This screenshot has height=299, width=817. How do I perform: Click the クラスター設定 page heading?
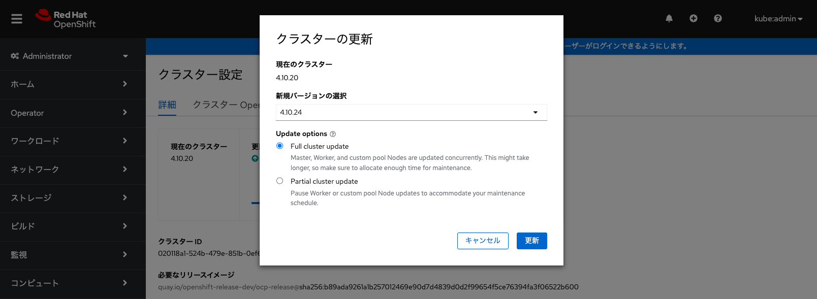pos(201,75)
